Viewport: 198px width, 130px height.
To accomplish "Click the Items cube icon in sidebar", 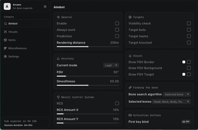I will point(5,40).
